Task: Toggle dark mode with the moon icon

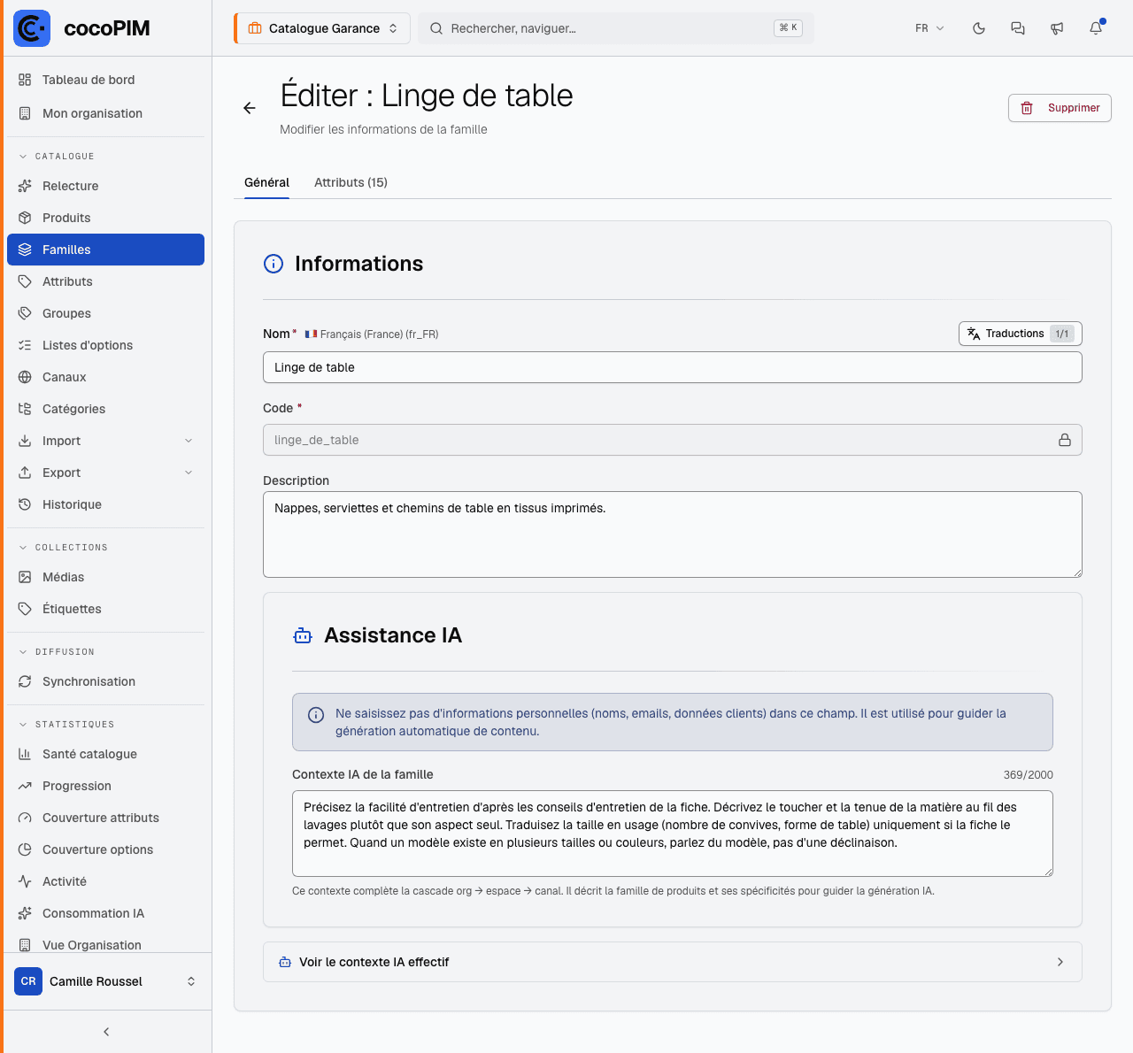Action: 979,28
